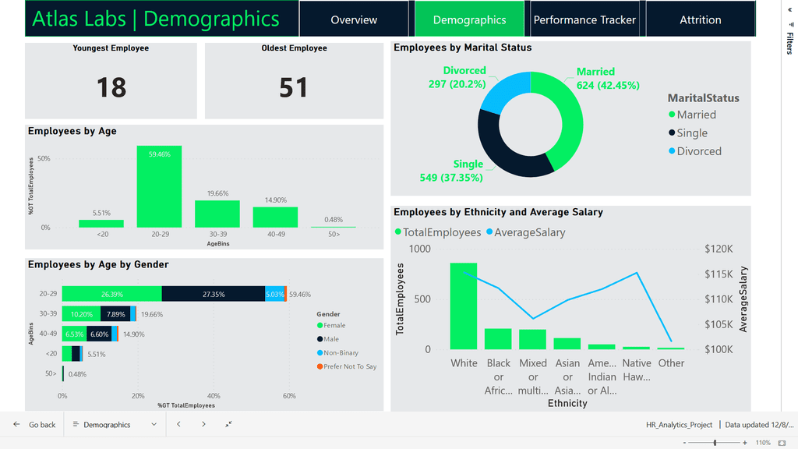
Task: Click the Oldest Employee card value 51
Action: (x=294, y=87)
